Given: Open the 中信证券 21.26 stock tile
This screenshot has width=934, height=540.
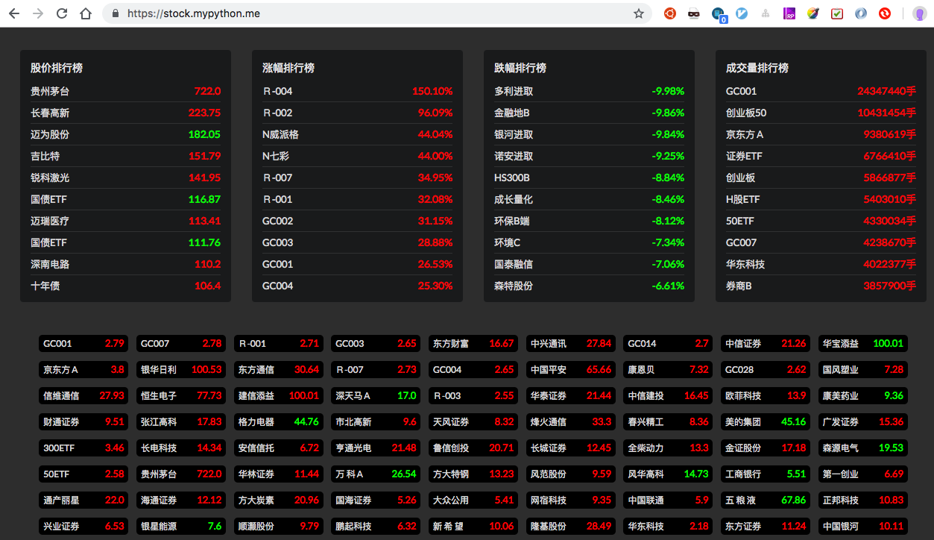Looking at the screenshot, I should coord(766,344).
